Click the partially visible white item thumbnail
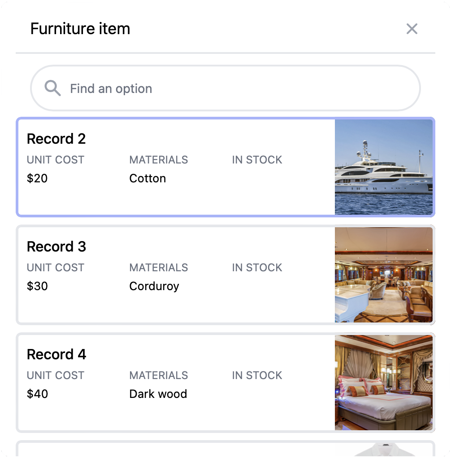This screenshot has height=459, width=451. (x=384, y=450)
